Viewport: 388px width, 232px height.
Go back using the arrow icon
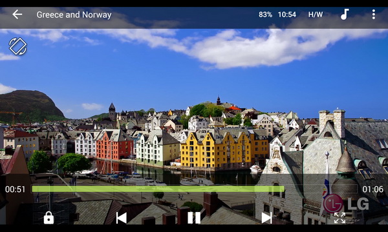click(17, 15)
